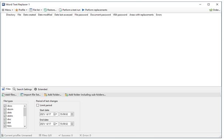The image size is (224, 140).
Task: Click the Add files icon
Action: click(3, 95)
